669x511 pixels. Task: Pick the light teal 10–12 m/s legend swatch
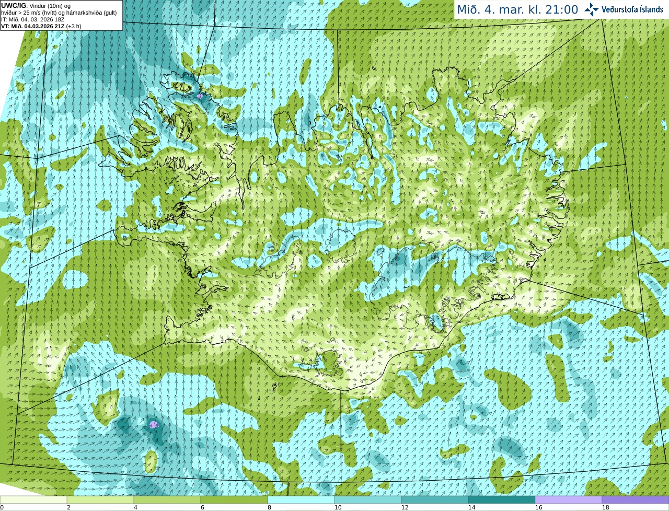click(x=368, y=500)
